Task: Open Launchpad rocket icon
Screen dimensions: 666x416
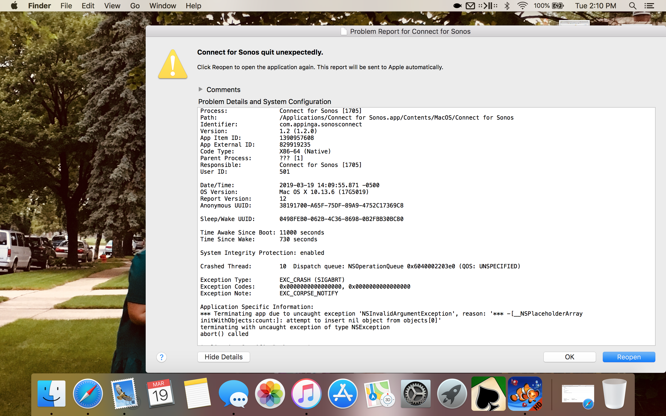Action: [x=452, y=393]
